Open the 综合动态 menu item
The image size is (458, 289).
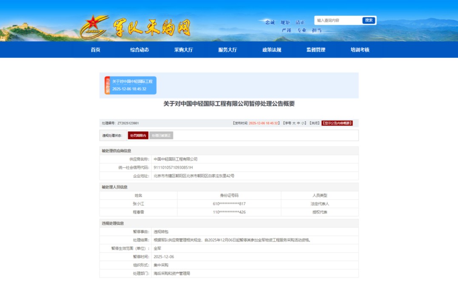click(139, 50)
